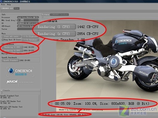158x118 pixels.
Task: Click the To Clipboard button
Action: pyautogui.click(x=30, y=37)
